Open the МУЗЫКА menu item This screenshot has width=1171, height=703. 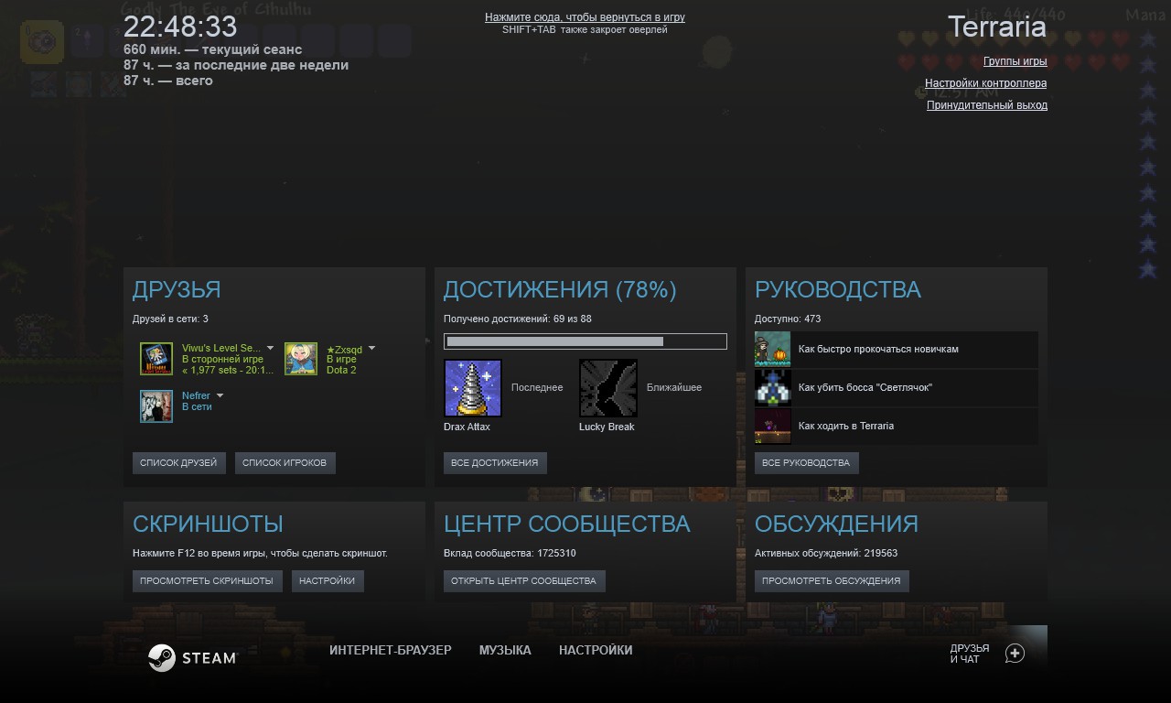[505, 650]
